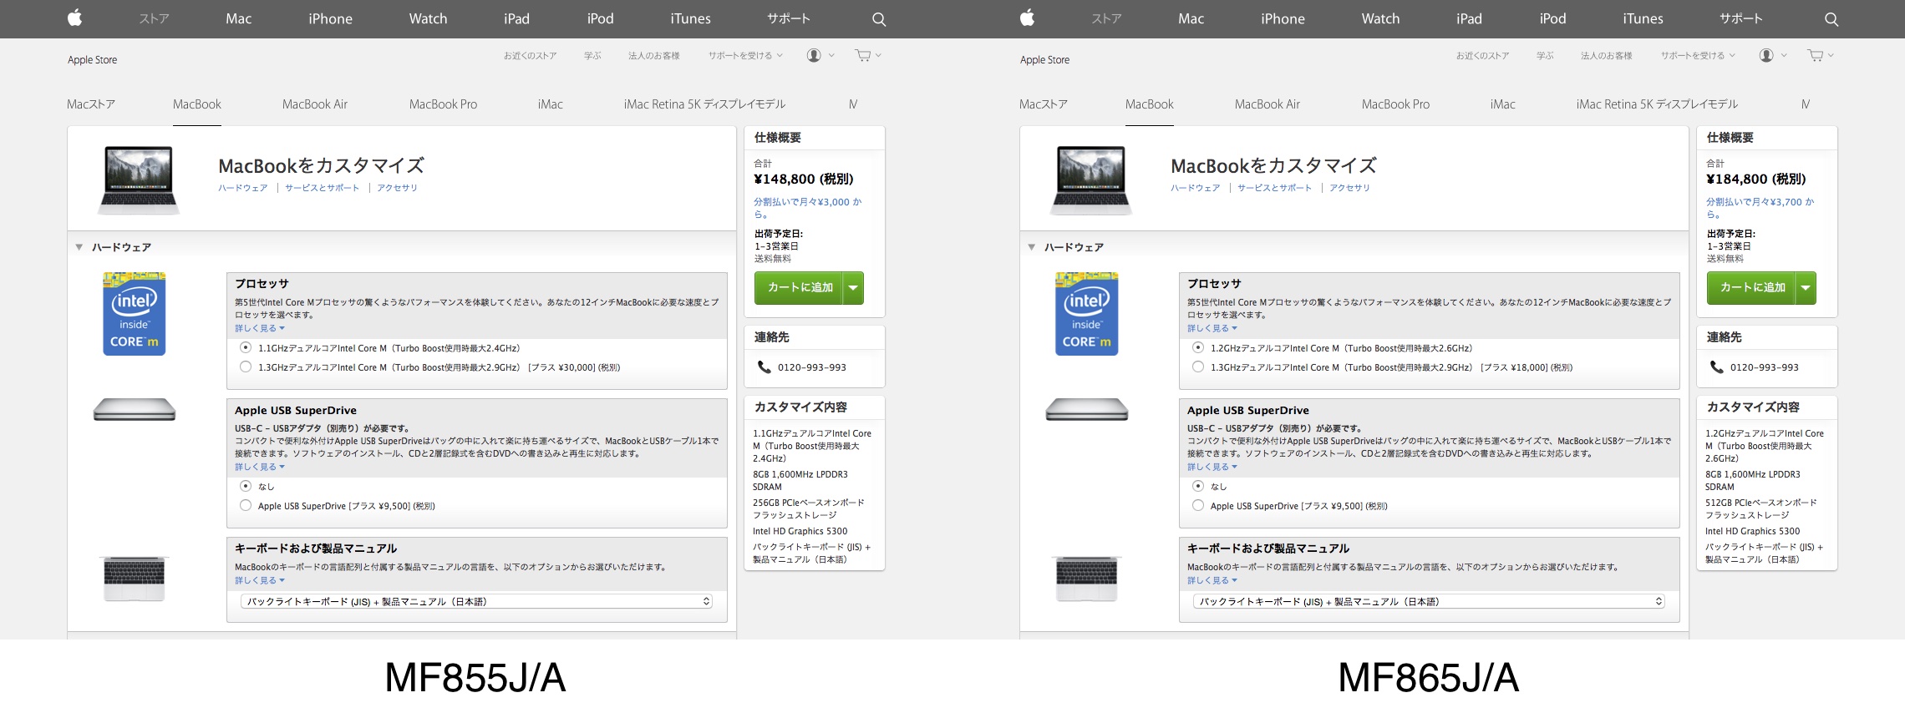Add the ¥184,800 MacBook to the cart
Screen dimensions: 1905x718
(x=1752, y=288)
